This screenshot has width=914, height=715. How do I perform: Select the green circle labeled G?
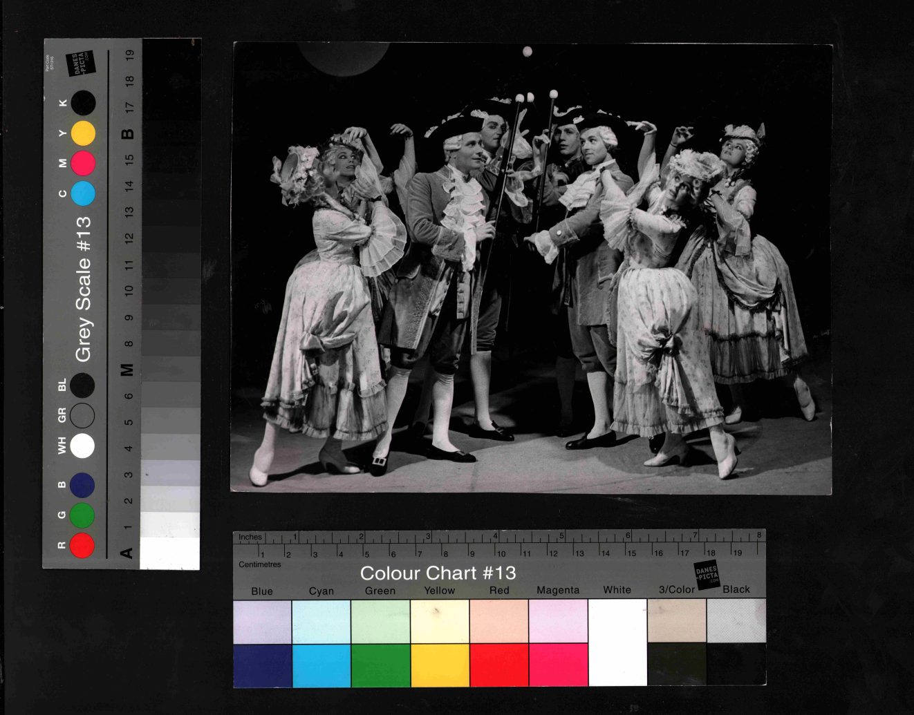(x=82, y=515)
